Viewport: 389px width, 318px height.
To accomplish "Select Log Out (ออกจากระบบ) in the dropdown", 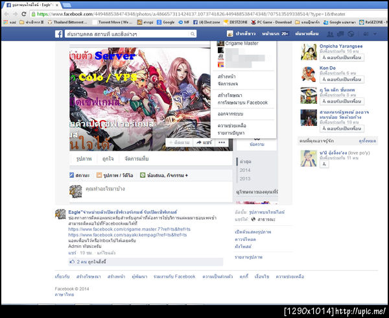I will [230, 114].
